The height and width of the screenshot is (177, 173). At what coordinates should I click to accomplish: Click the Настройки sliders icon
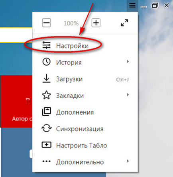click(x=46, y=45)
